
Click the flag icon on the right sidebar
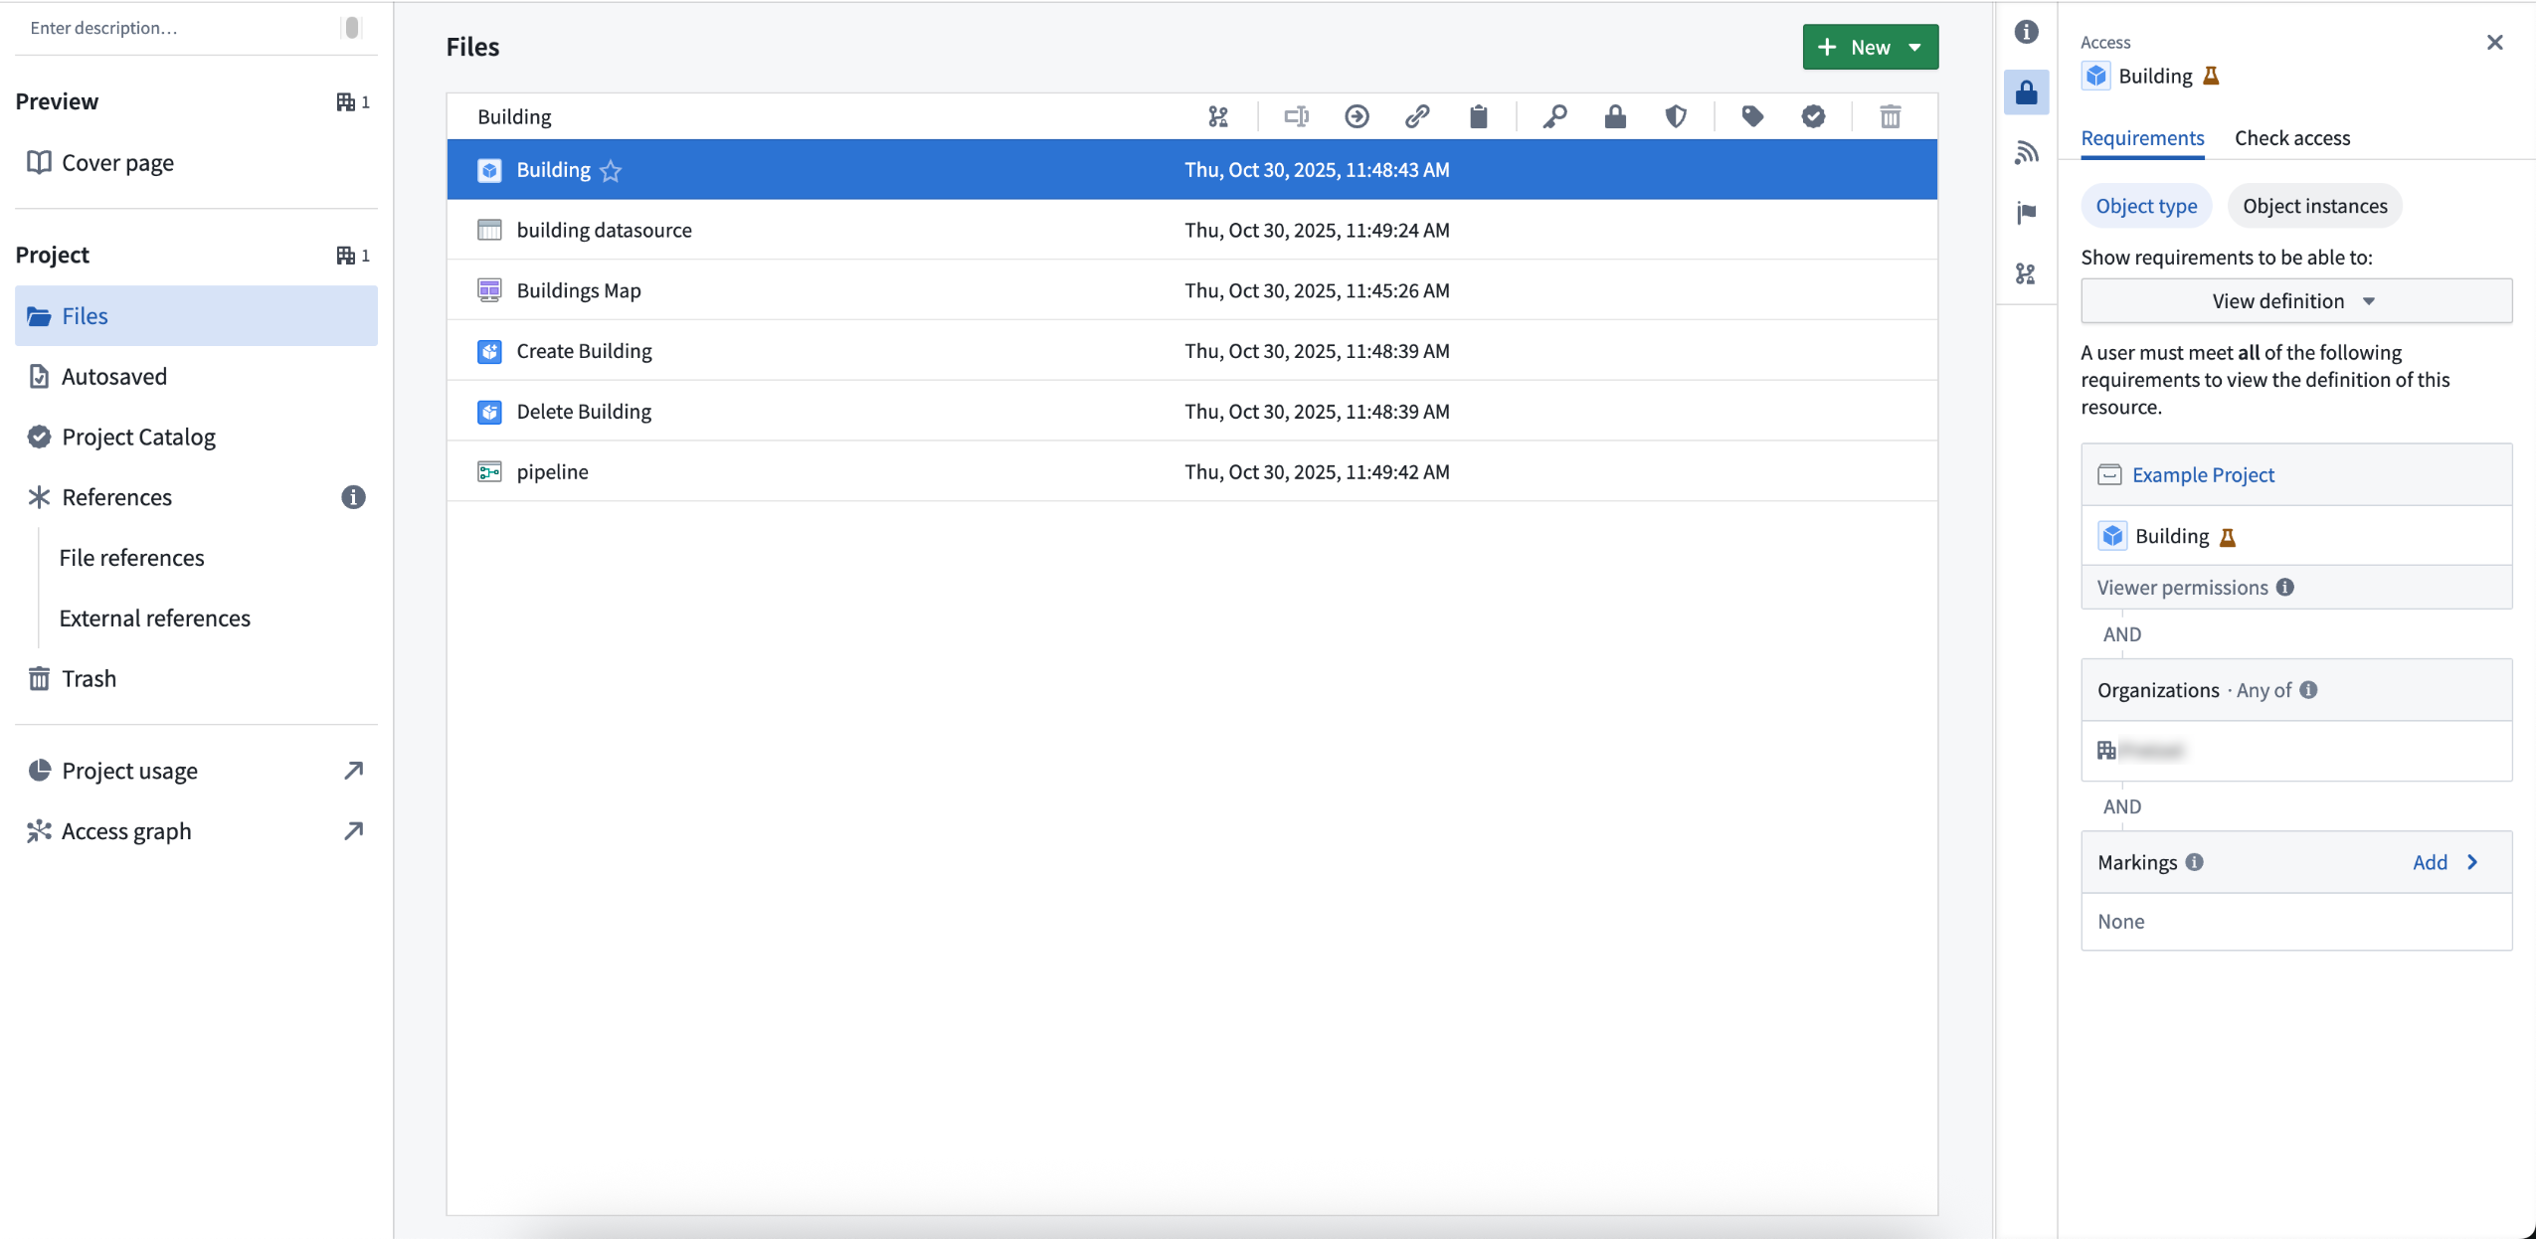pyautogui.click(x=2027, y=212)
